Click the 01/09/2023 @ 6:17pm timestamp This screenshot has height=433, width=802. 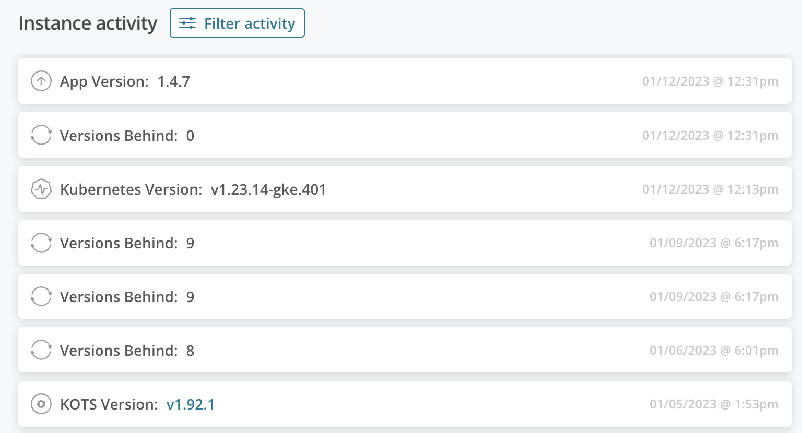click(714, 243)
